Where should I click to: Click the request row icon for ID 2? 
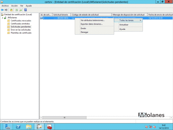click(x=41, y=18)
